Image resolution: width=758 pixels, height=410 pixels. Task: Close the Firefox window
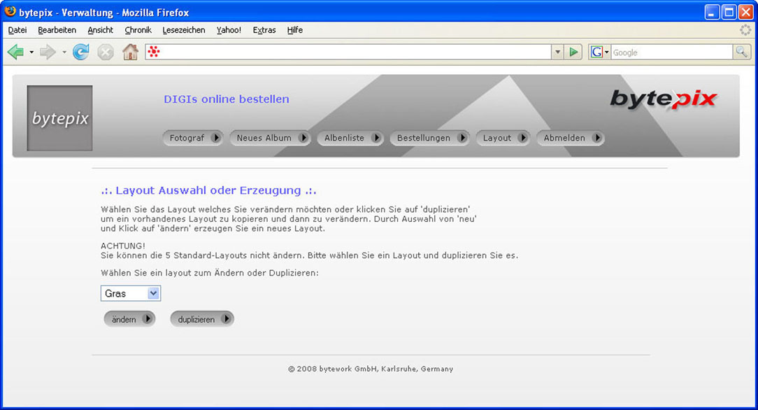(x=745, y=12)
